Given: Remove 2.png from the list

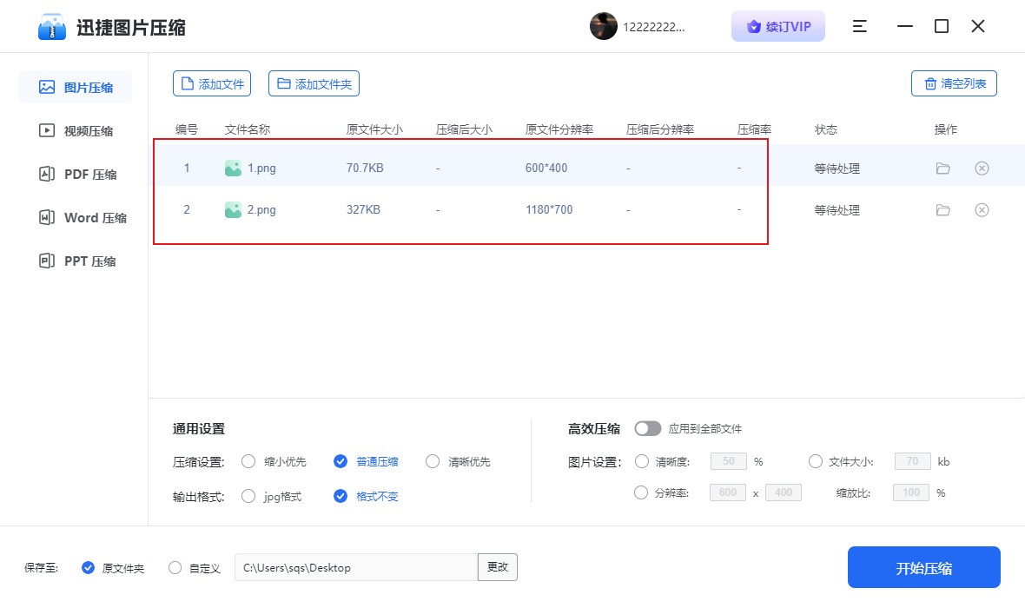Looking at the screenshot, I should 982,209.
